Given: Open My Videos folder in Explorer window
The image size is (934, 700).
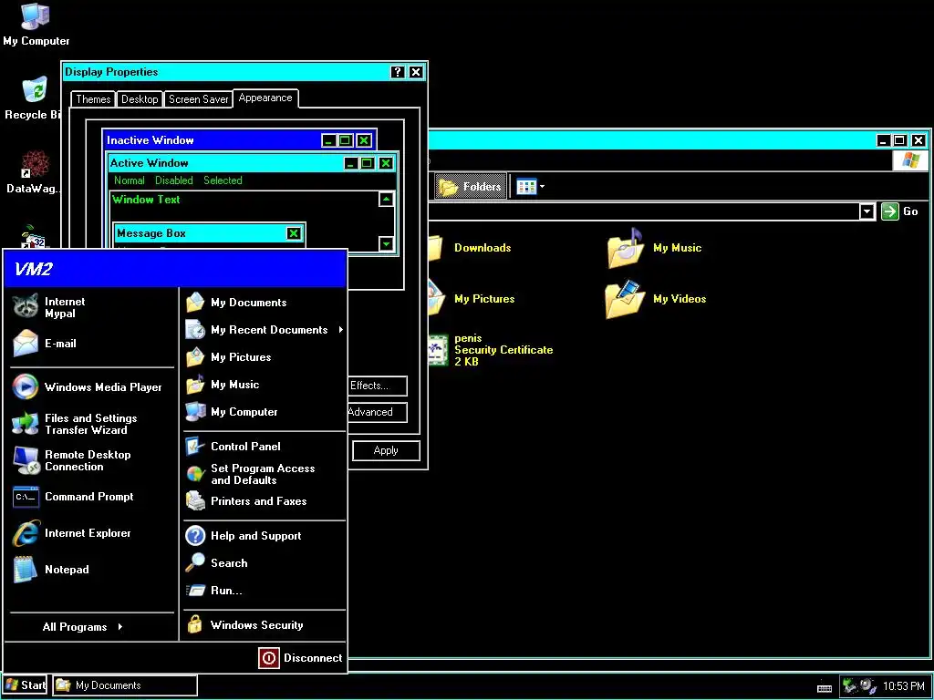Looking at the screenshot, I should pos(655,299).
